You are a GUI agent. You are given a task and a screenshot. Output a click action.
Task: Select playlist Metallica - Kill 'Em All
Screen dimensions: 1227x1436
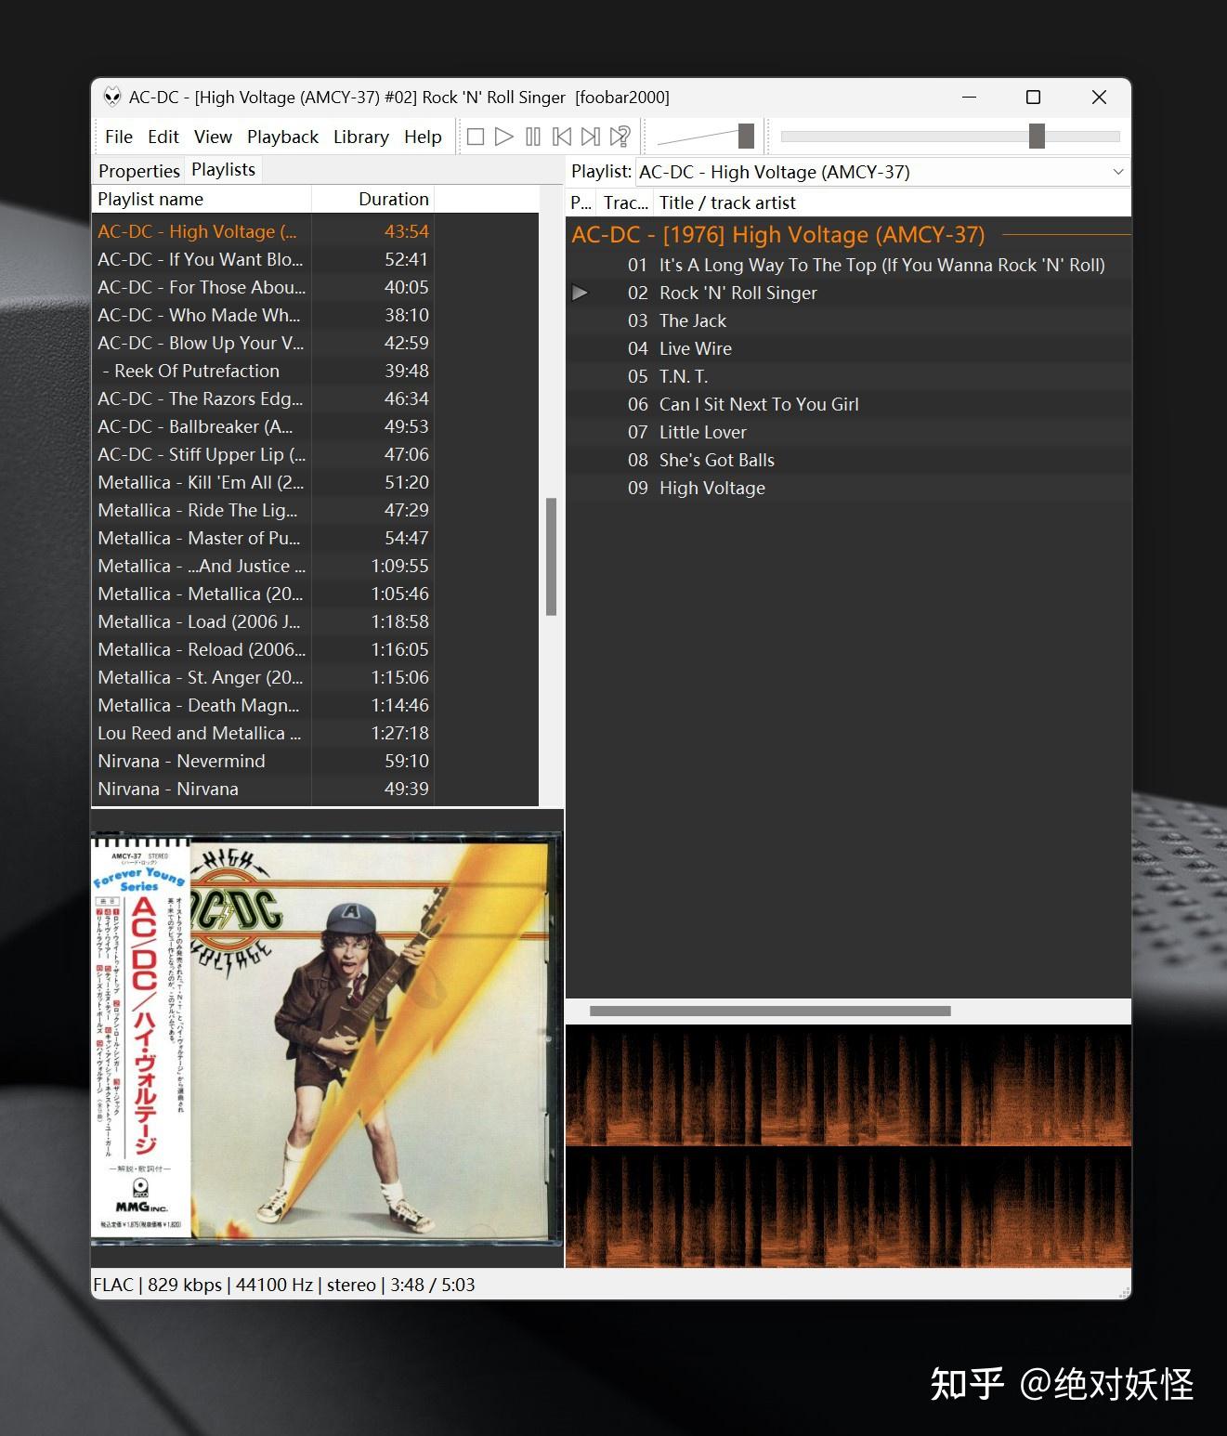[315, 482]
